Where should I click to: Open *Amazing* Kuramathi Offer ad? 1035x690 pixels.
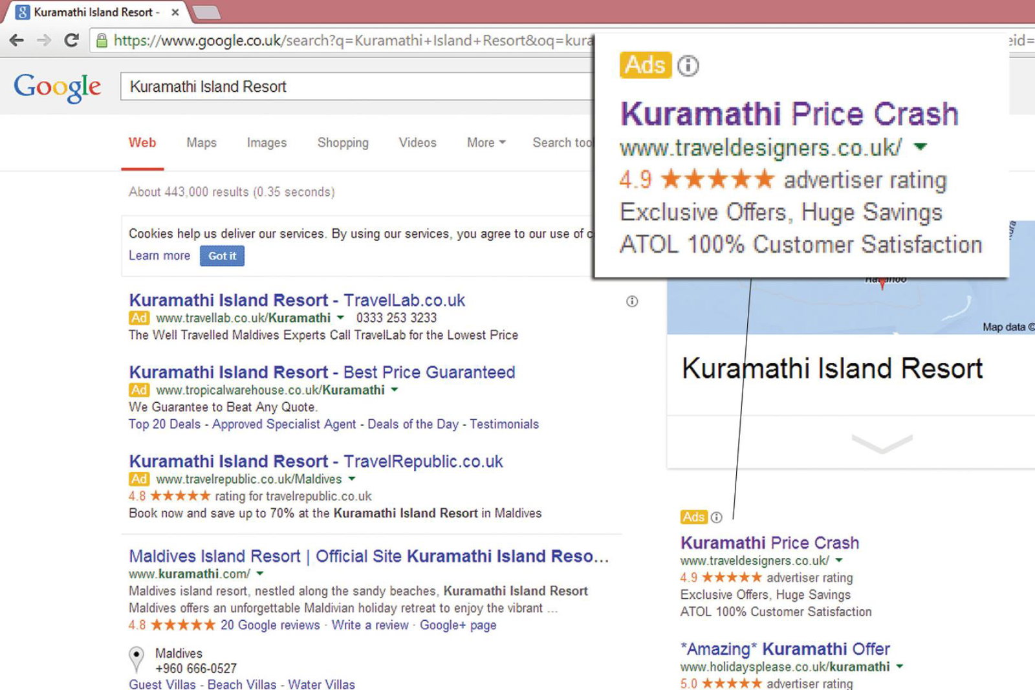(x=785, y=649)
